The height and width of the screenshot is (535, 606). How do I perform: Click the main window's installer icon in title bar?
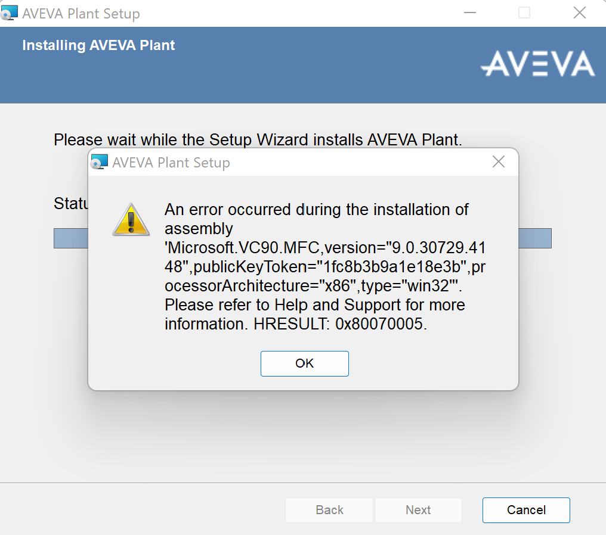pos(9,13)
